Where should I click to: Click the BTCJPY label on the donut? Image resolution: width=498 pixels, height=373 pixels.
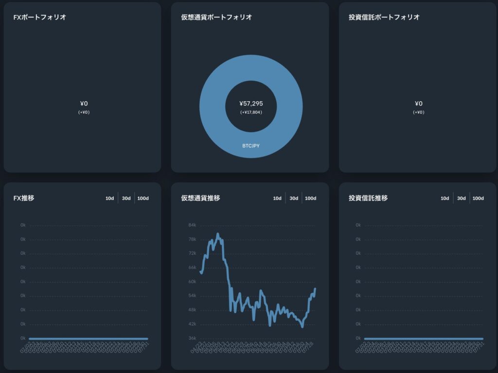(x=251, y=145)
